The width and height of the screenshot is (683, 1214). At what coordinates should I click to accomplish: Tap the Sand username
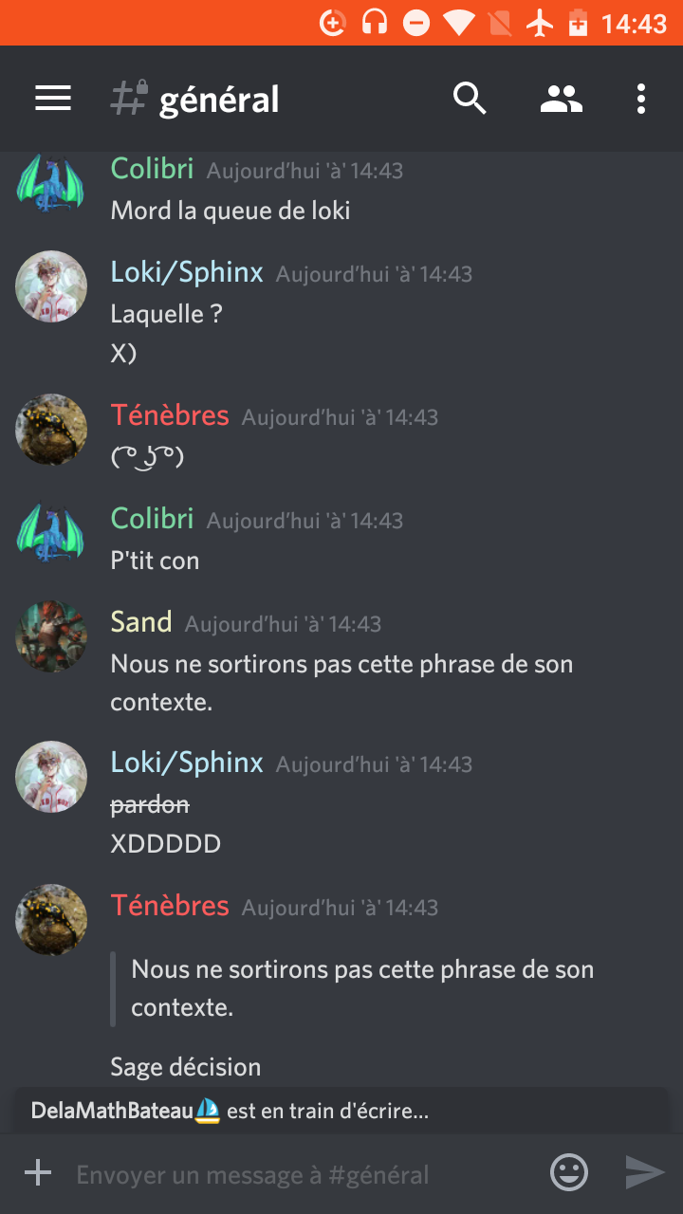(141, 622)
